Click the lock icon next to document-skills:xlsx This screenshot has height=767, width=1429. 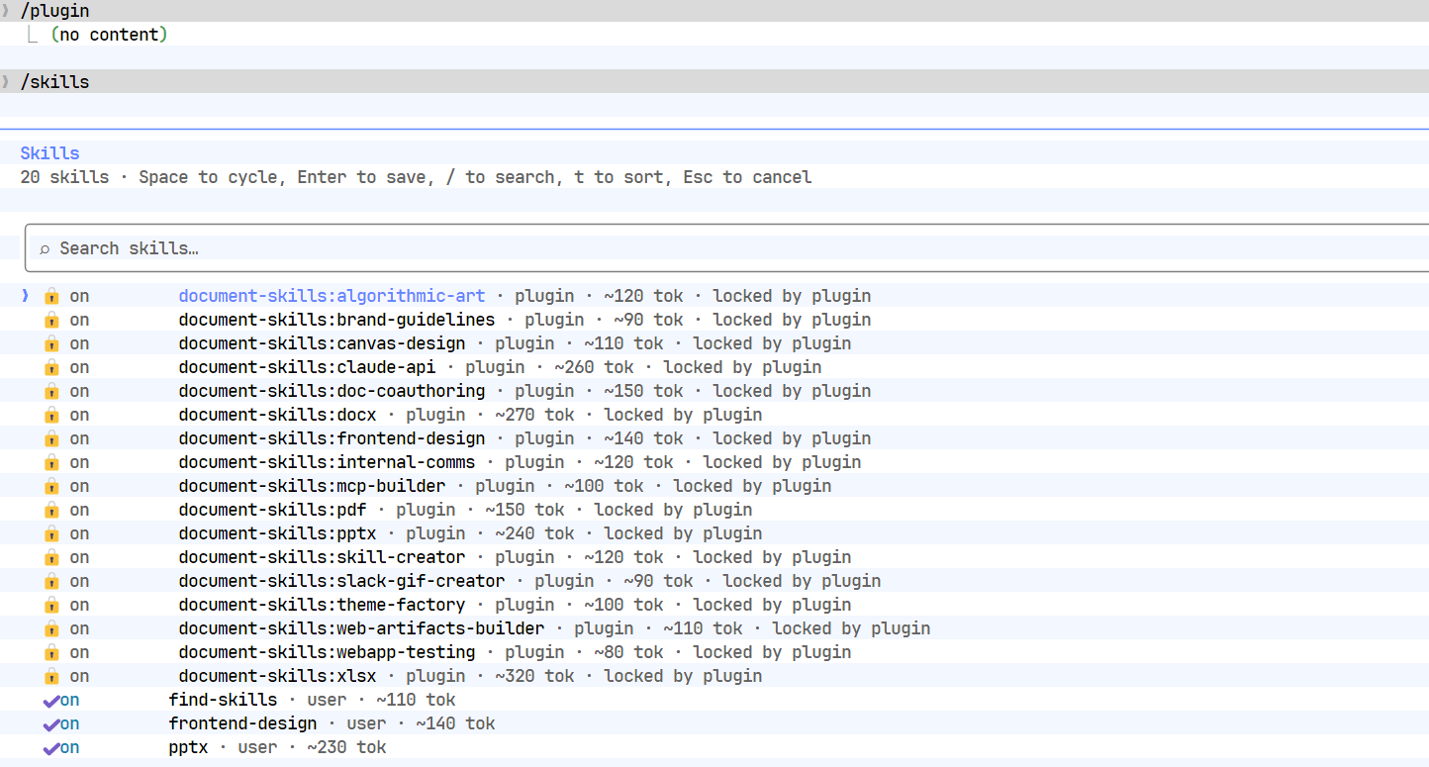[x=51, y=676]
